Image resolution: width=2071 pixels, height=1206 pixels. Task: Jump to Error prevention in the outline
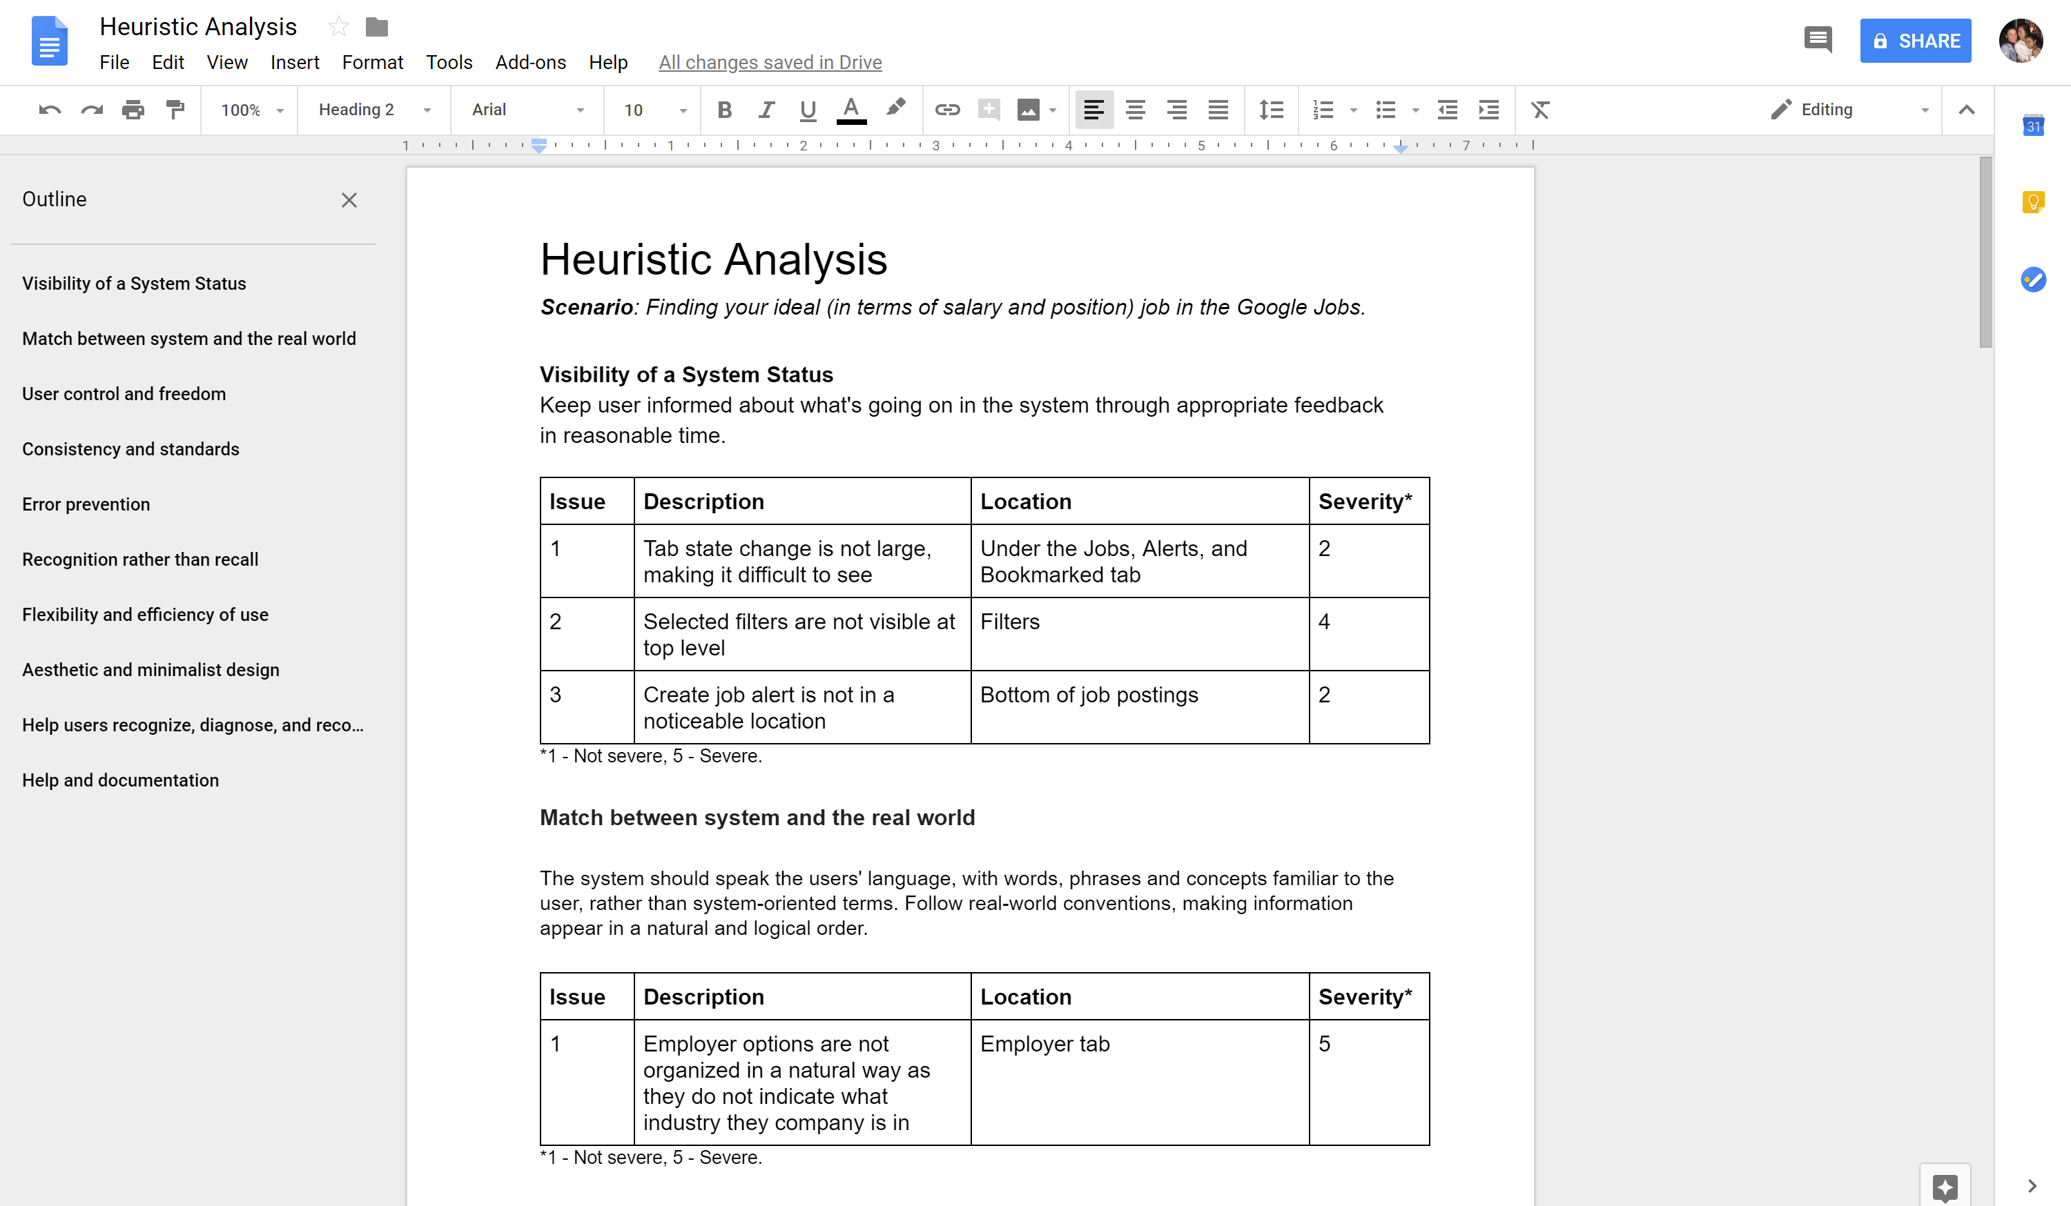86,504
